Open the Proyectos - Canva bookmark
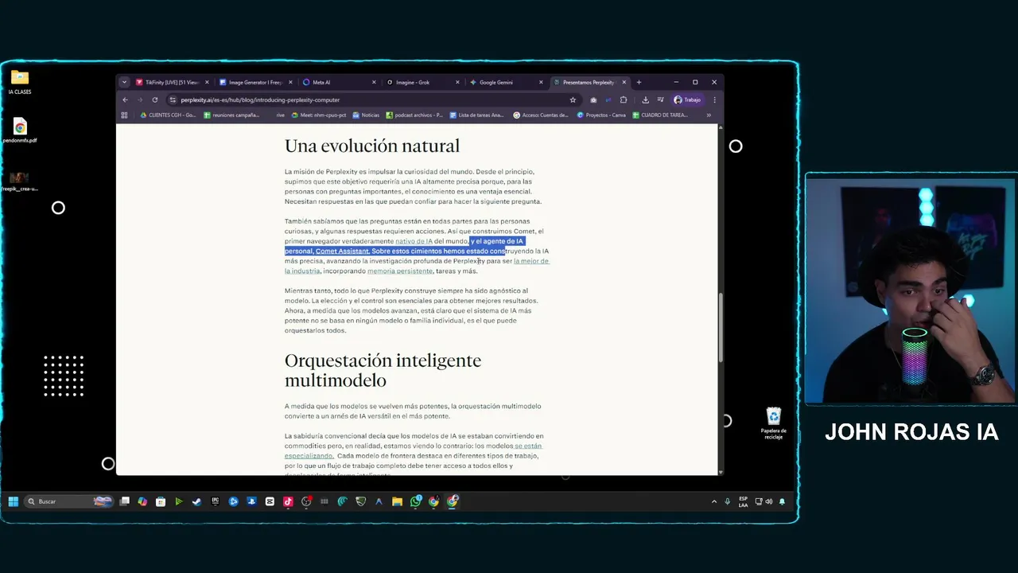Viewport: 1018px width, 573px height. point(602,115)
